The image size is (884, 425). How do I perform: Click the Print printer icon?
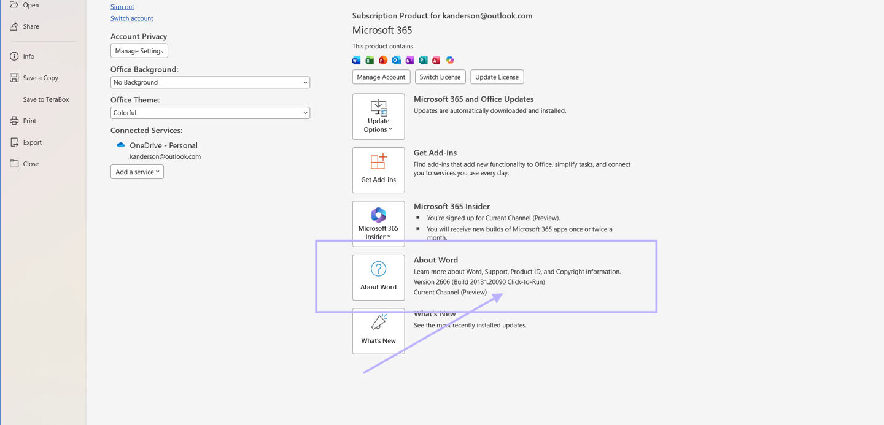point(14,121)
